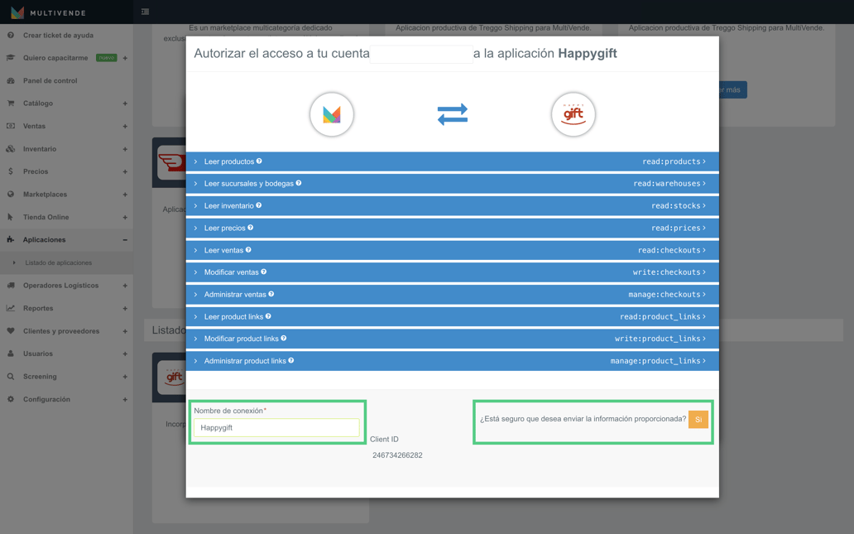
Task: Click the blank account name field in dialog title
Action: (421, 54)
